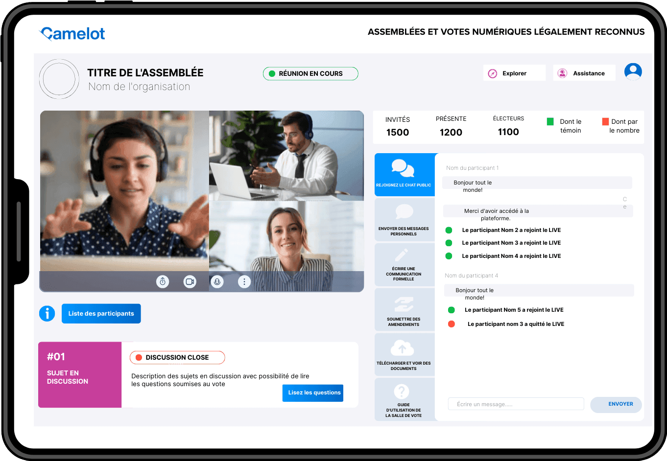Open the three-dot video options menu
This screenshot has width=667, height=461.
click(x=244, y=281)
